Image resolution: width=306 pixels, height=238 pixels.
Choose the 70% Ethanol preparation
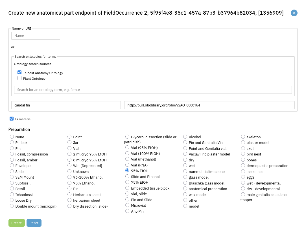(x=69, y=183)
